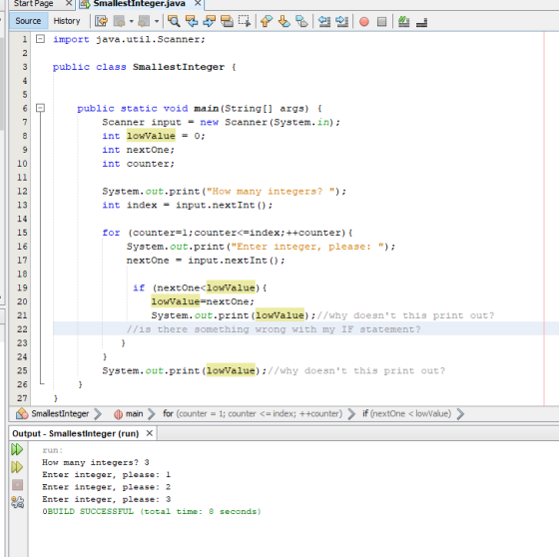
Task: Go to Previous Bookmark icon
Action: coord(267,21)
